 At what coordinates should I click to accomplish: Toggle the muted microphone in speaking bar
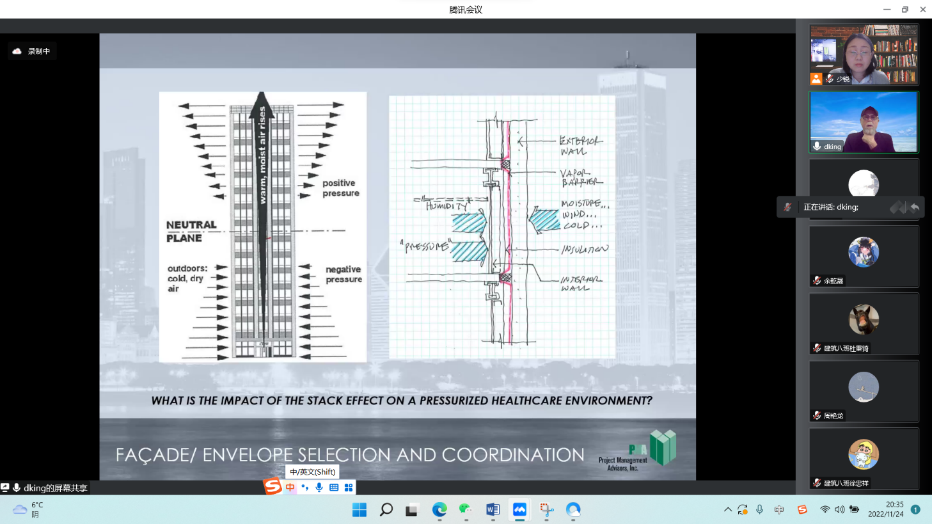click(788, 207)
